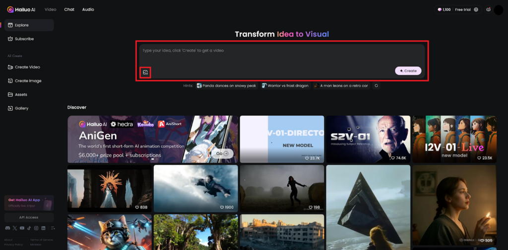Click the Create Video camera icon
508x250 pixels.
(x=10, y=67)
